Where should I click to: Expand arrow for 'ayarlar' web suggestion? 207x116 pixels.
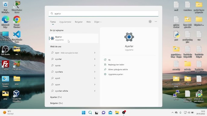(x=95, y=59)
